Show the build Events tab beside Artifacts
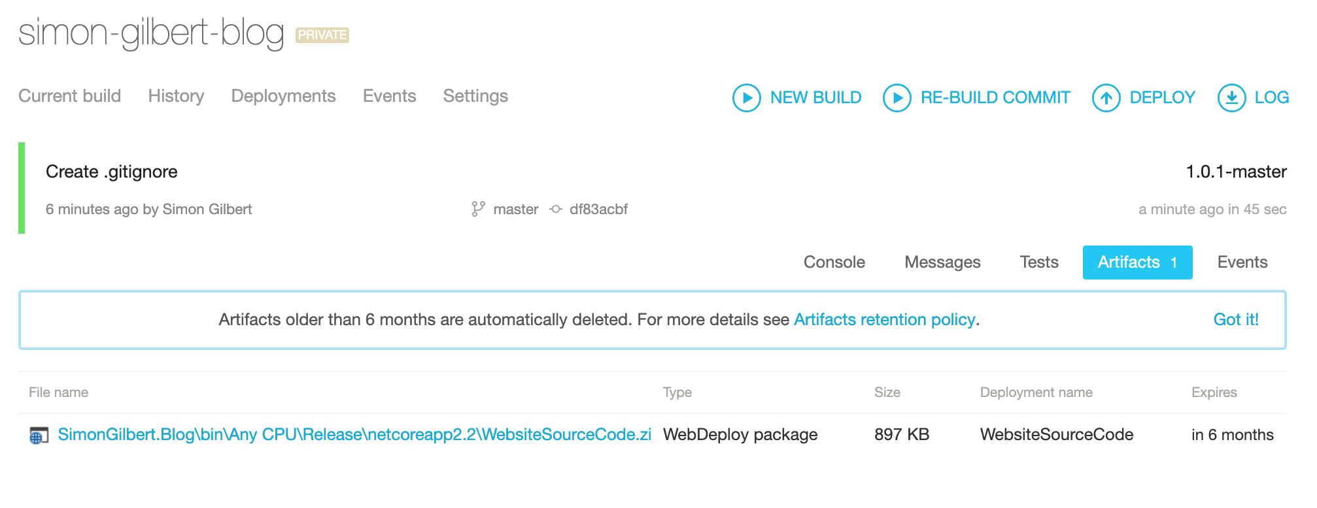The height and width of the screenshot is (508, 1317). [x=1242, y=262]
